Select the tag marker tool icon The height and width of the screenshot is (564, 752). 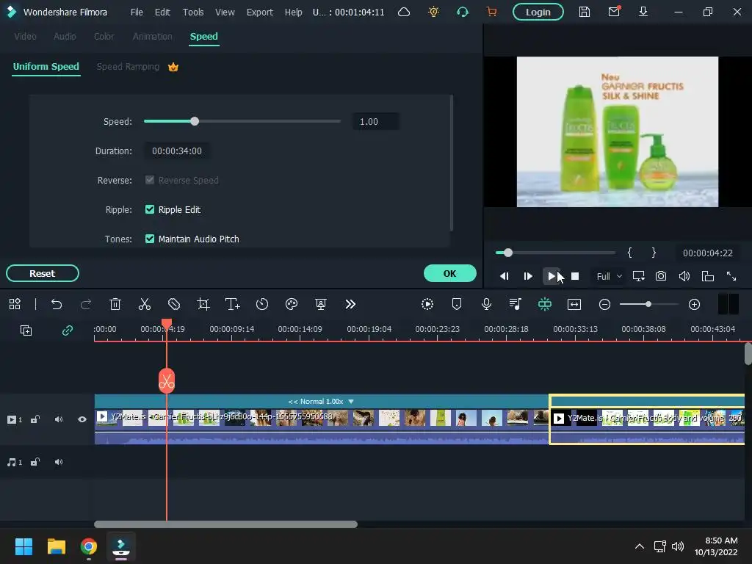click(x=174, y=304)
